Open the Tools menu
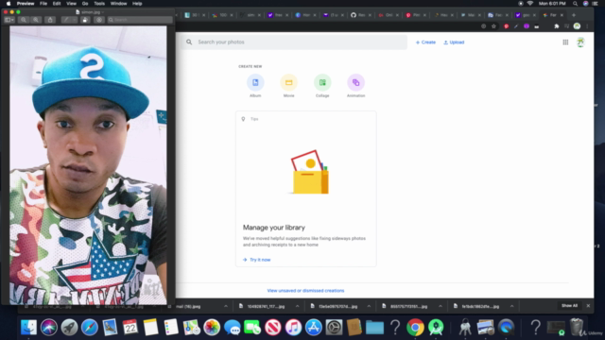 (99, 4)
